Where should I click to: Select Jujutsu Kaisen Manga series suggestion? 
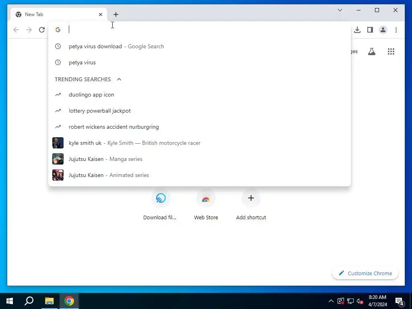200,159
